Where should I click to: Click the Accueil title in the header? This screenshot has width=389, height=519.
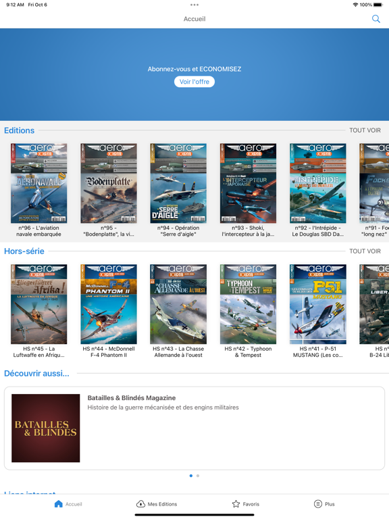click(x=194, y=19)
